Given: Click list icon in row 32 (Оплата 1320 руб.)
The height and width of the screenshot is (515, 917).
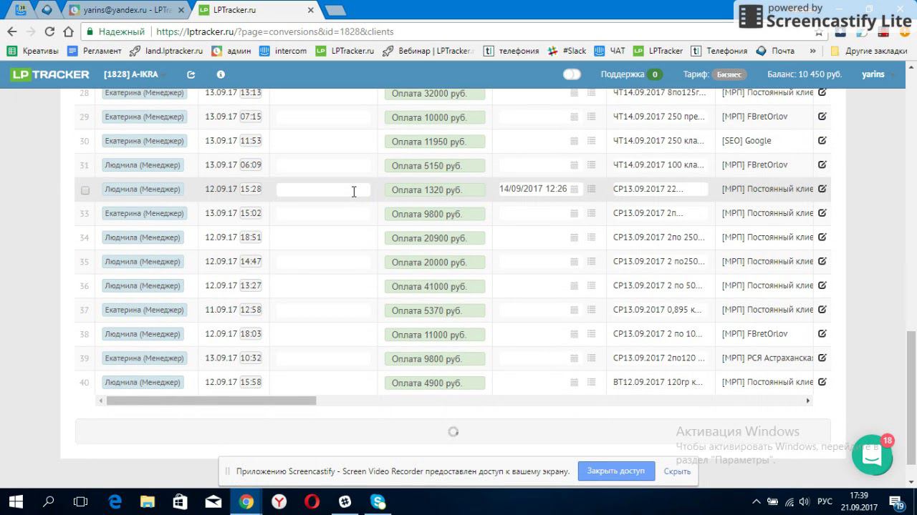Looking at the screenshot, I should tap(592, 190).
